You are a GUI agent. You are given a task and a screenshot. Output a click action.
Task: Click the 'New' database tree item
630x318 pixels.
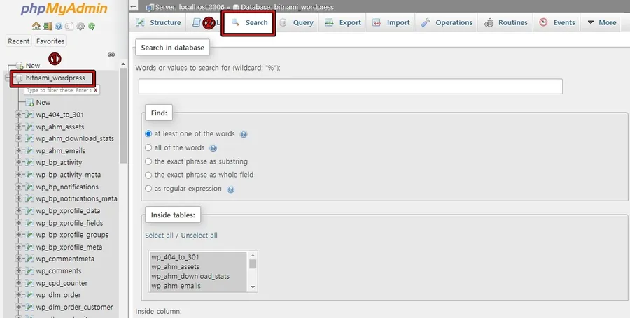pyautogui.click(x=33, y=66)
